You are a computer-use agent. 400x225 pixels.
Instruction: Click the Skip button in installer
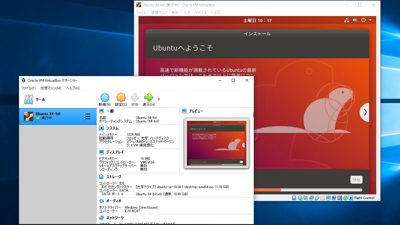356,180
